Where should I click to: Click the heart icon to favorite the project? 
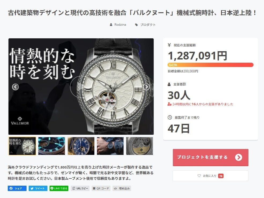point(199,175)
